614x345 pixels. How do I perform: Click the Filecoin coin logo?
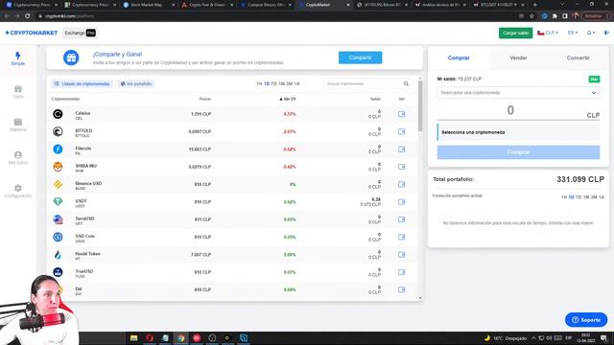point(58,149)
